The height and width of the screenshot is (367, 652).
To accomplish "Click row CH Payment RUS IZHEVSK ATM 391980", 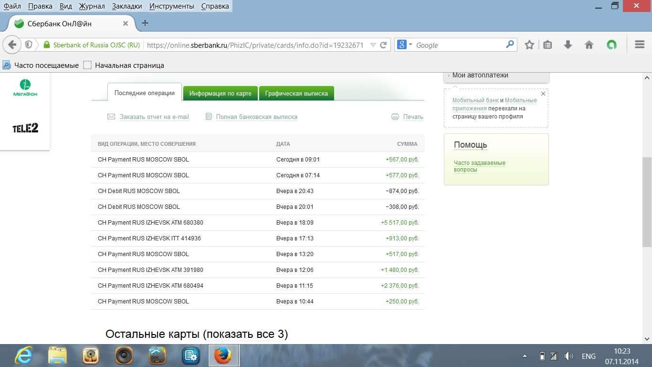I will [258, 270].
